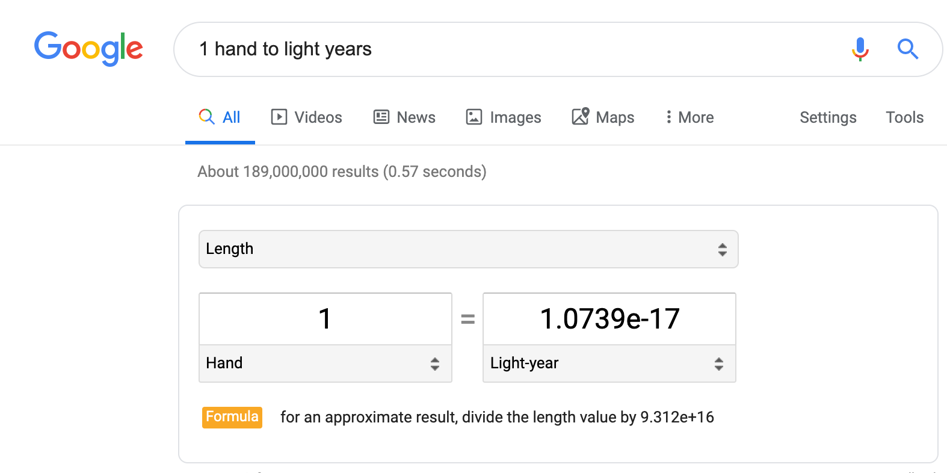Switch to the Videos tab
Image resolution: width=947 pixels, height=473 pixels.
click(x=307, y=117)
